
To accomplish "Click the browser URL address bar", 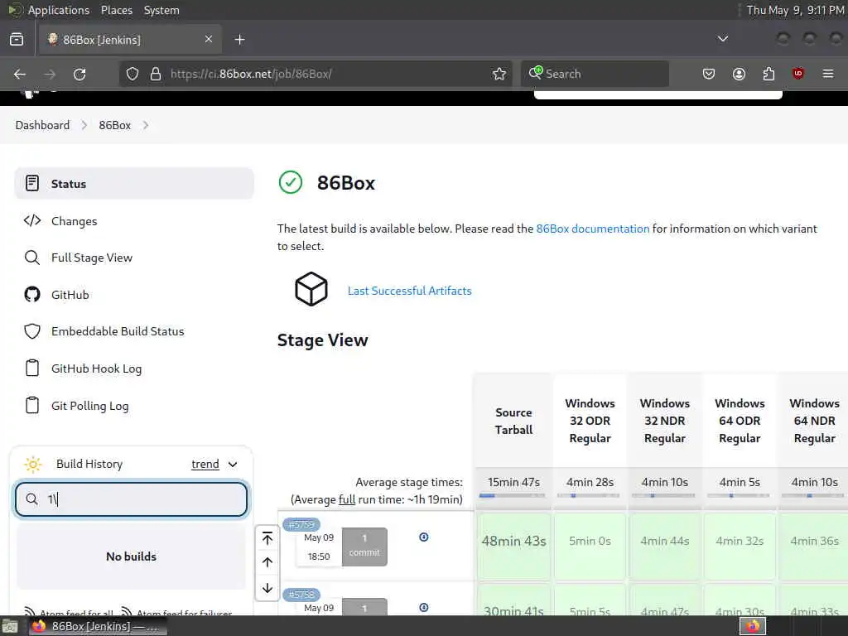I will [x=316, y=74].
